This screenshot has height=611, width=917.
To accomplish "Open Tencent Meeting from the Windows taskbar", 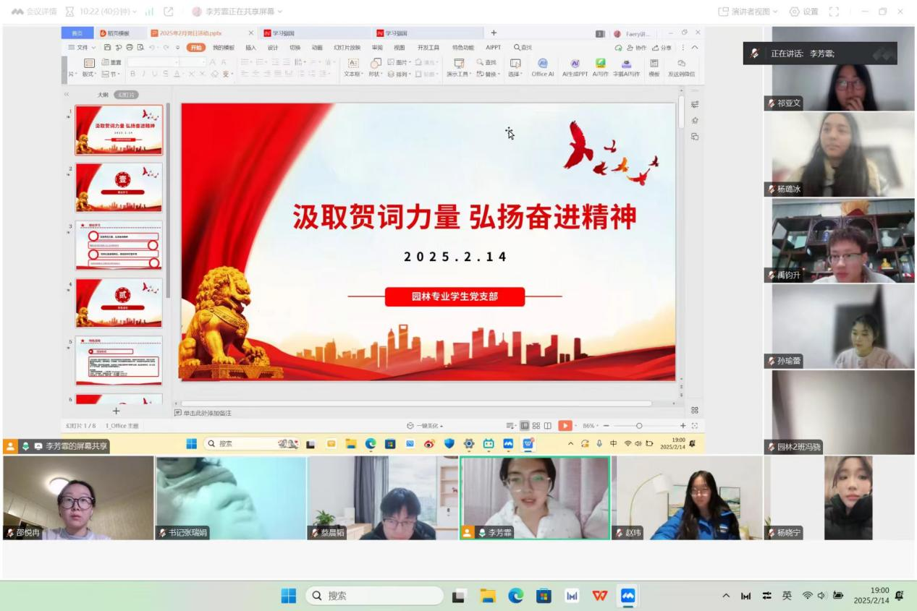I will [627, 596].
